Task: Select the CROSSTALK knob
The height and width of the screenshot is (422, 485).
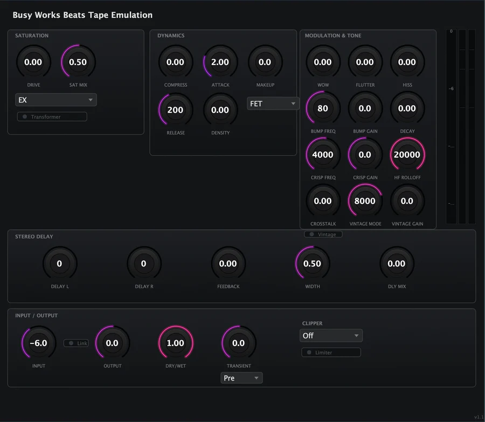Action: [323, 201]
